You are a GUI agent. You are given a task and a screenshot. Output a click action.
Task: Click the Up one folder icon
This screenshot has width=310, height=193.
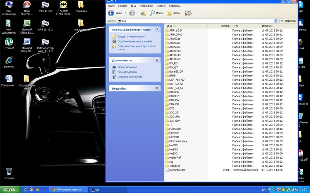(143, 13)
